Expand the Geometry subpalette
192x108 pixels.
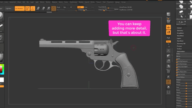click(180, 31)
